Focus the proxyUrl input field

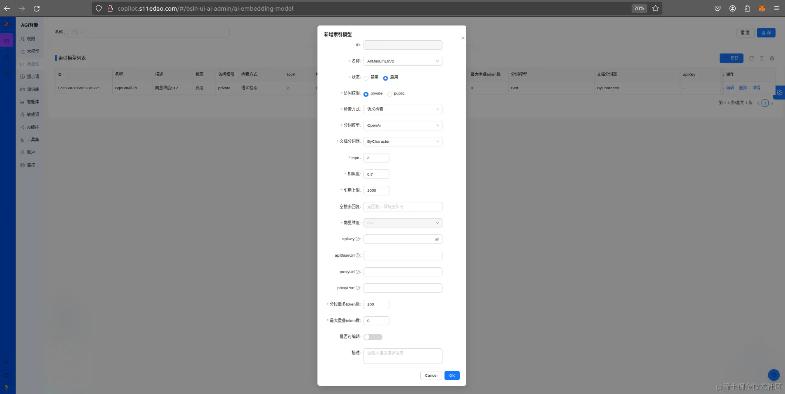click(x=403, y=272)
